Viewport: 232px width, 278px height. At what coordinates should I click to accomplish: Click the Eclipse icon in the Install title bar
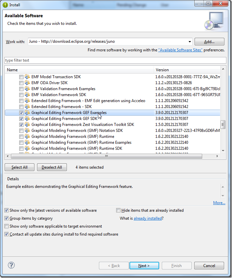pyautogui.click(x=5, y=5)
